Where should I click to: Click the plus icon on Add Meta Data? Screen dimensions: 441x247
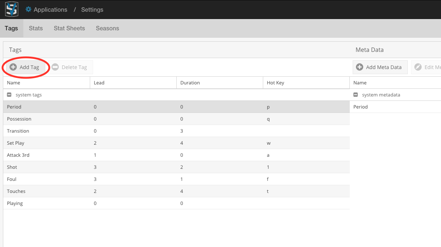[x=360, y=67]
